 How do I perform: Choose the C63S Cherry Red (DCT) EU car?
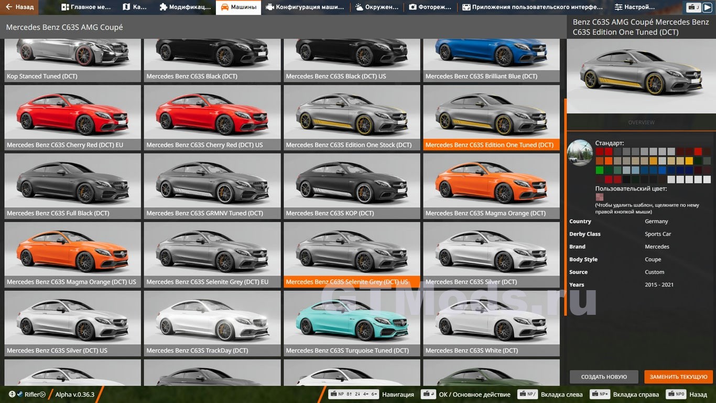coord(73,118)
